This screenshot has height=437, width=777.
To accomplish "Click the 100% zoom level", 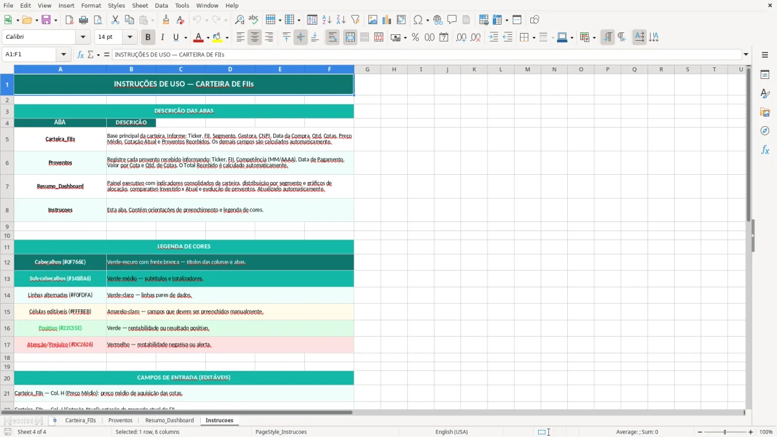I will click(766, 432).
